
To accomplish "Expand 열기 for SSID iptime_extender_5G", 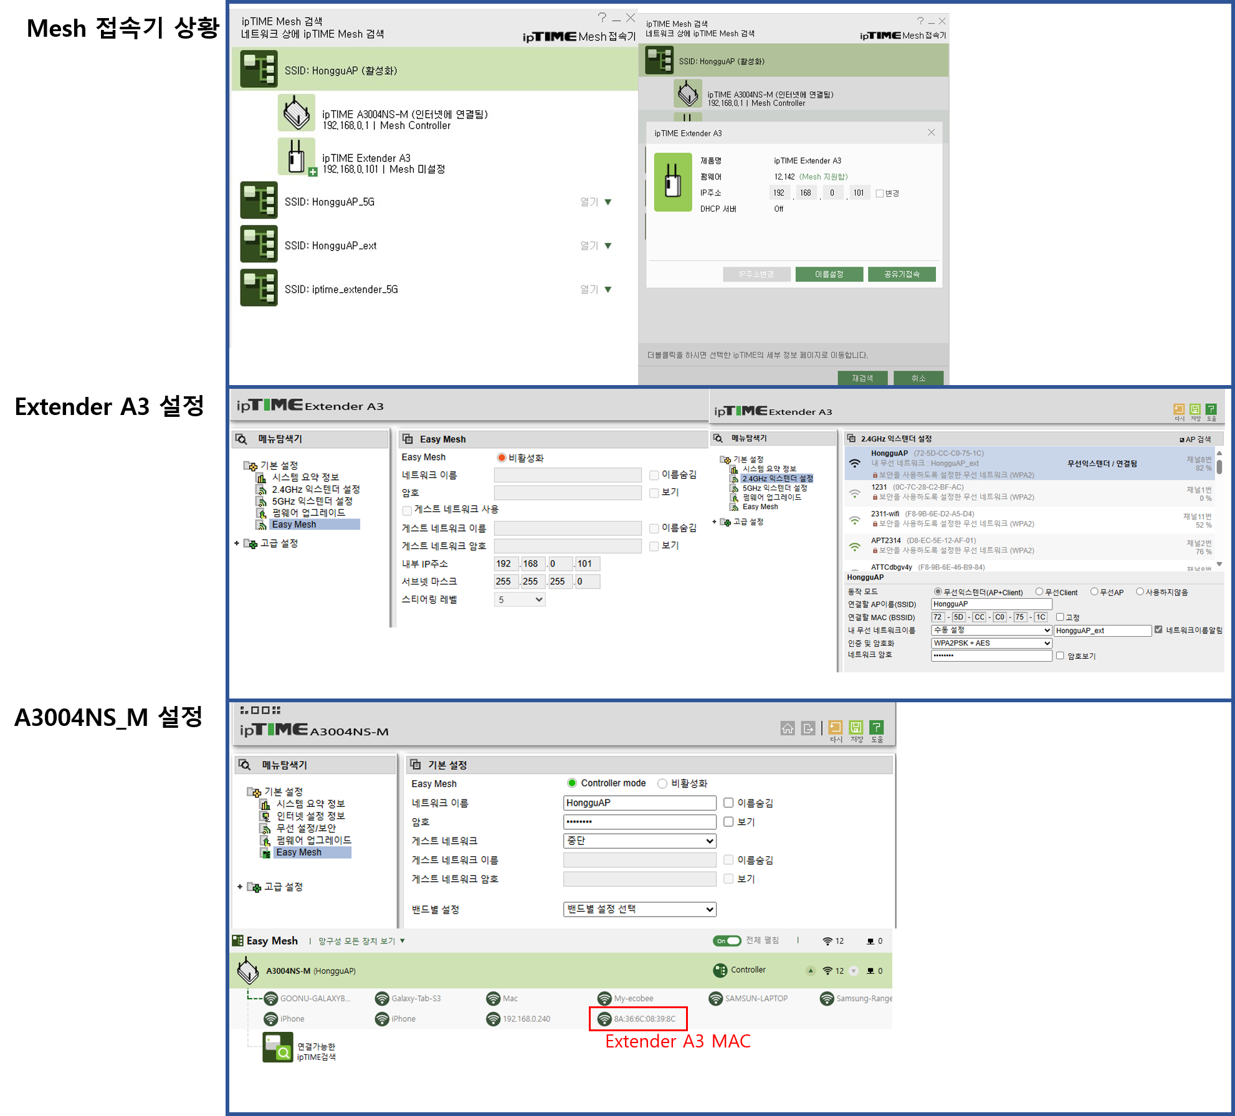I will (596, 289).
